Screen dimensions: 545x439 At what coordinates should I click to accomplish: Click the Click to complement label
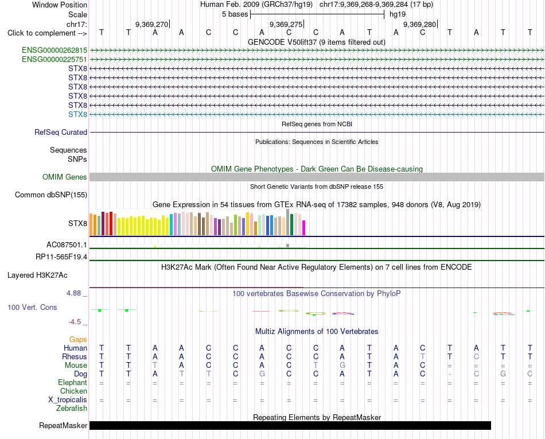click(x=47, y=33)
